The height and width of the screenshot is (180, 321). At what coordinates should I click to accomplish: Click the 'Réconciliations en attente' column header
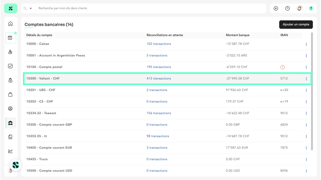[165, 35]
